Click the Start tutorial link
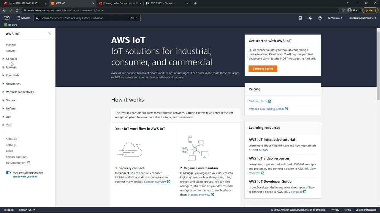 click(x=260, y=150)
